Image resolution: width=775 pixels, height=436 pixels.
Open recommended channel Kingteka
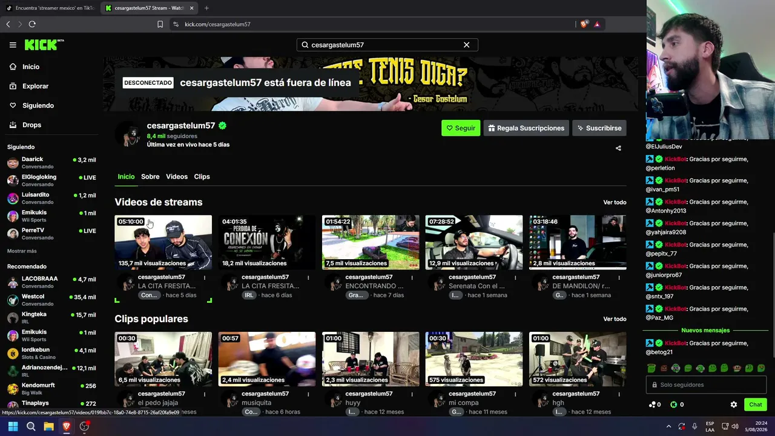(51, 318)
